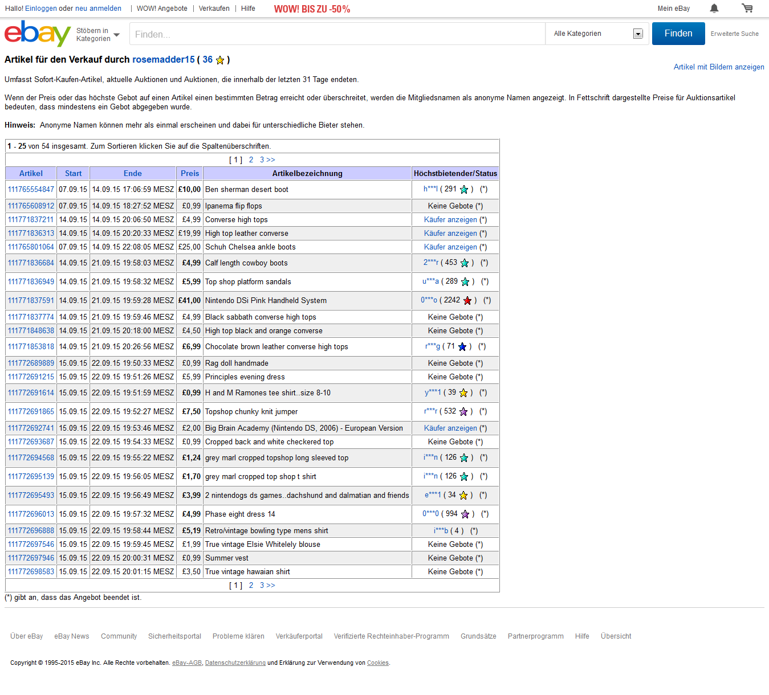Image resolution: width=769 pixels, height=695 pixels.
Task: Click 3 >> in the top pagination
Action: (267, 160)
